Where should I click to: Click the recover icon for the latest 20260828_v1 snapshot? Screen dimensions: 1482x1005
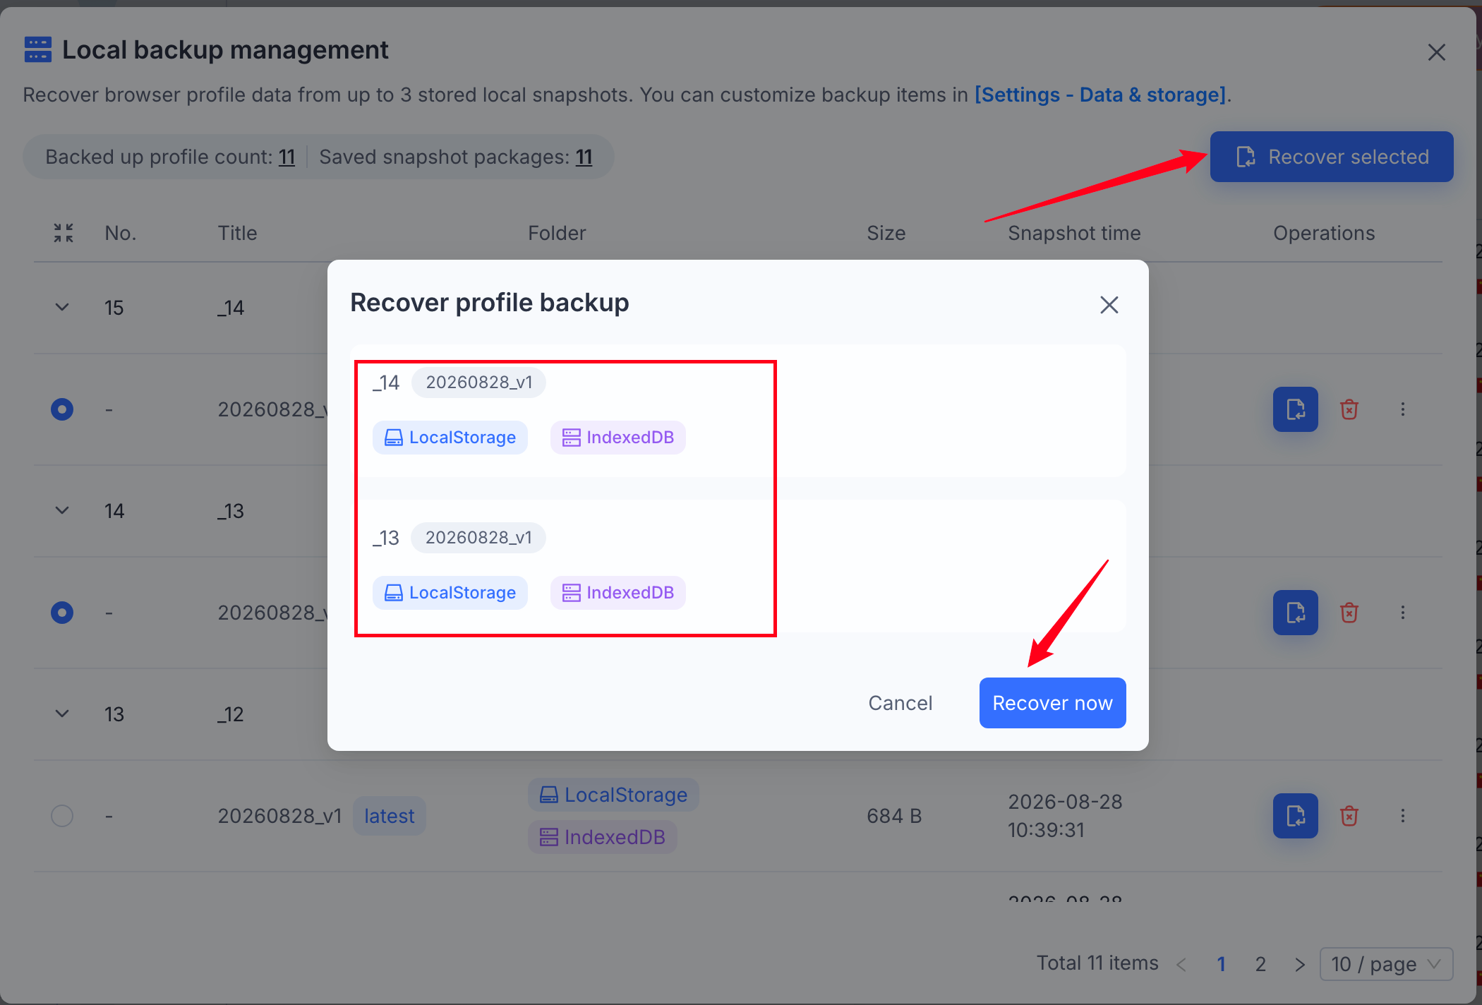(x=1295, y=816)
